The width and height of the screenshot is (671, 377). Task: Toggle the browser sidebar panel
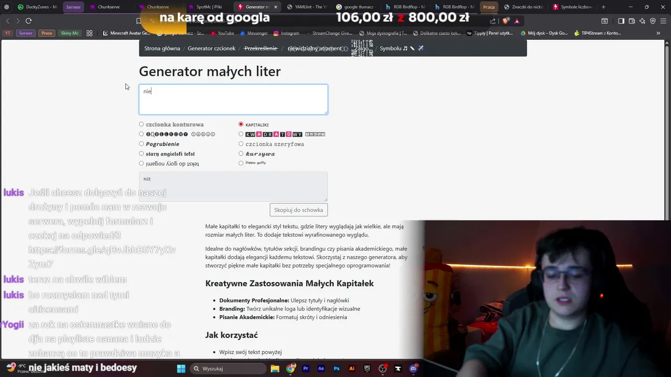pos(621,21)
